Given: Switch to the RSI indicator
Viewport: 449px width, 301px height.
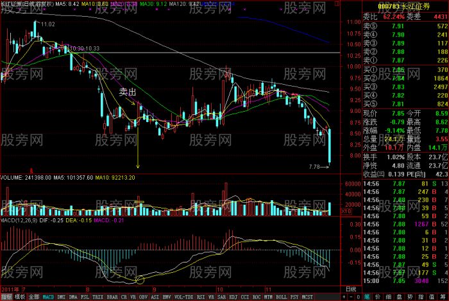Looking at the screenshot, I should tap(201, 297).
